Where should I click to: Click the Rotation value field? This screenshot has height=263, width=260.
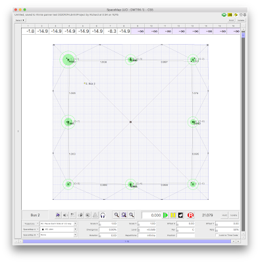click(x=108, y=235)
